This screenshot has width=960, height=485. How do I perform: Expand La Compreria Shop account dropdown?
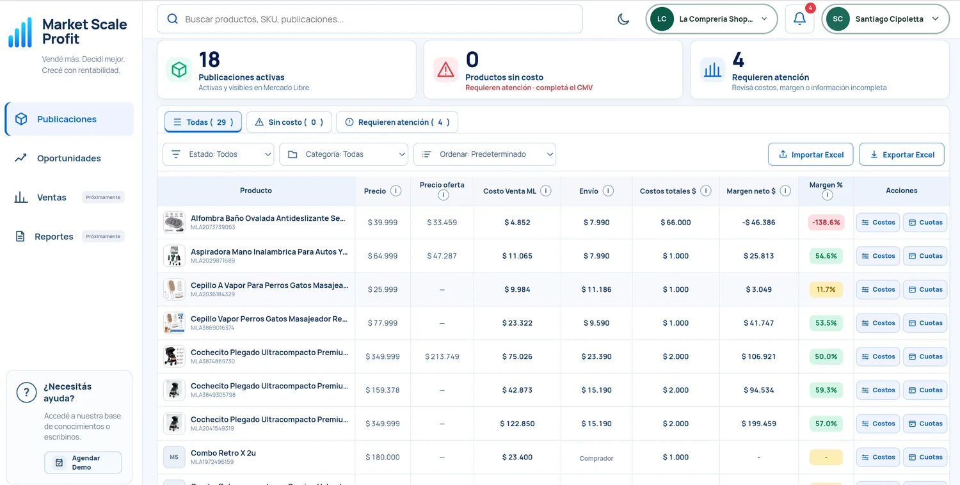[712, 19]
